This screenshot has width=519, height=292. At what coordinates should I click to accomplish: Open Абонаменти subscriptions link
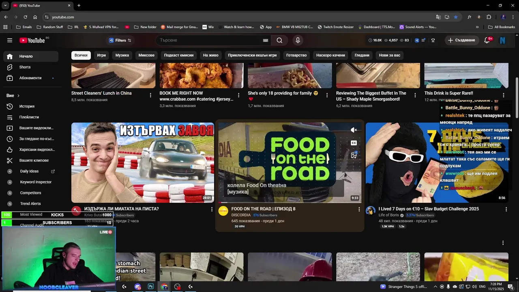(30, 78)
